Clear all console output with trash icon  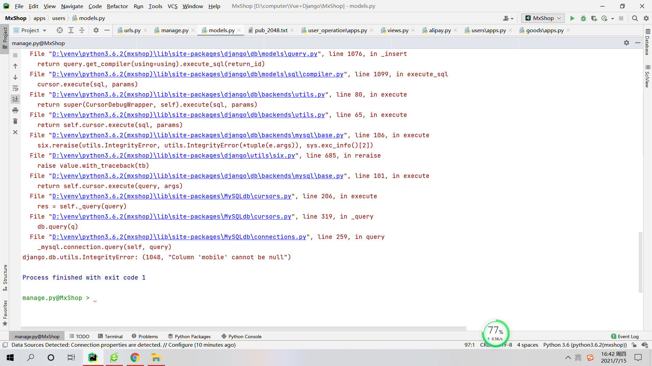coord(15,121)
